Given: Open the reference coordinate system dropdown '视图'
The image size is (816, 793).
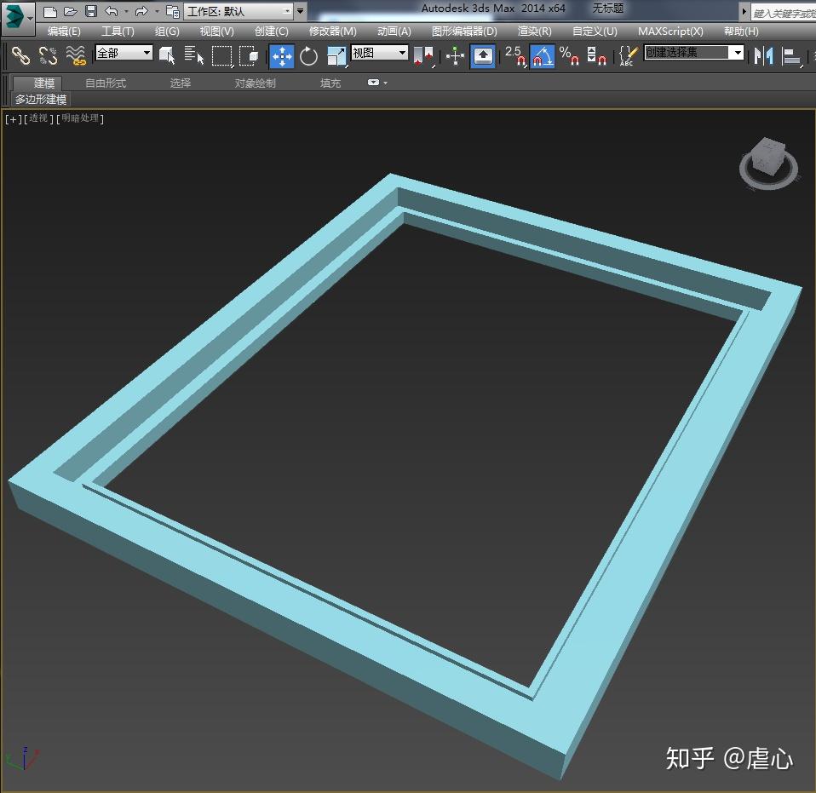Looking at the screenshot, I should pos(378,53).
